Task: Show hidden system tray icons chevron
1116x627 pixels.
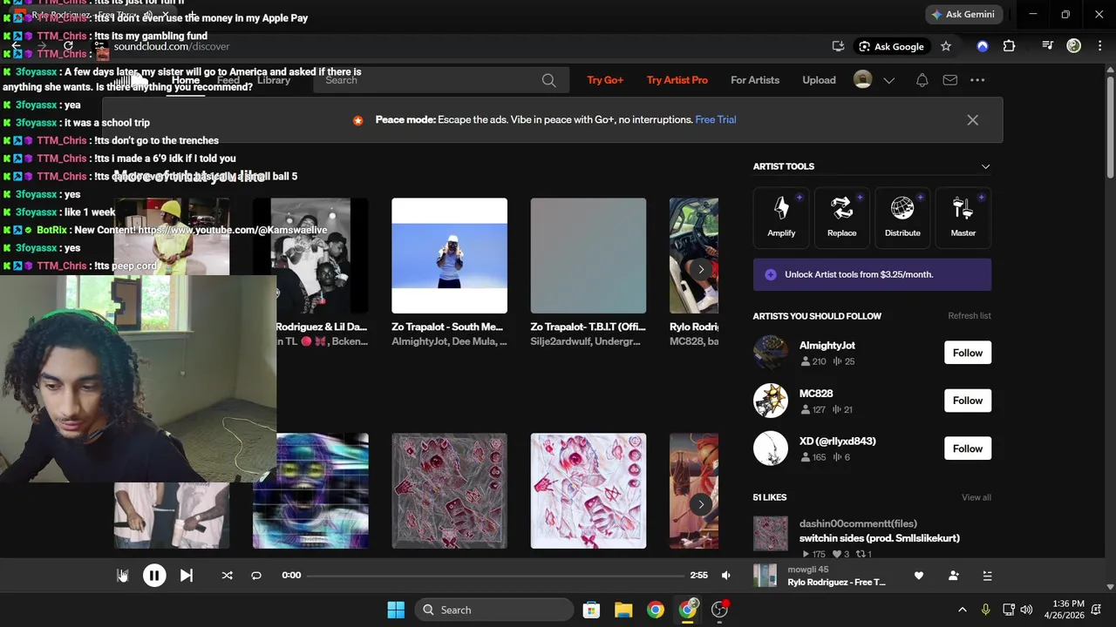Action: [962, 610]
